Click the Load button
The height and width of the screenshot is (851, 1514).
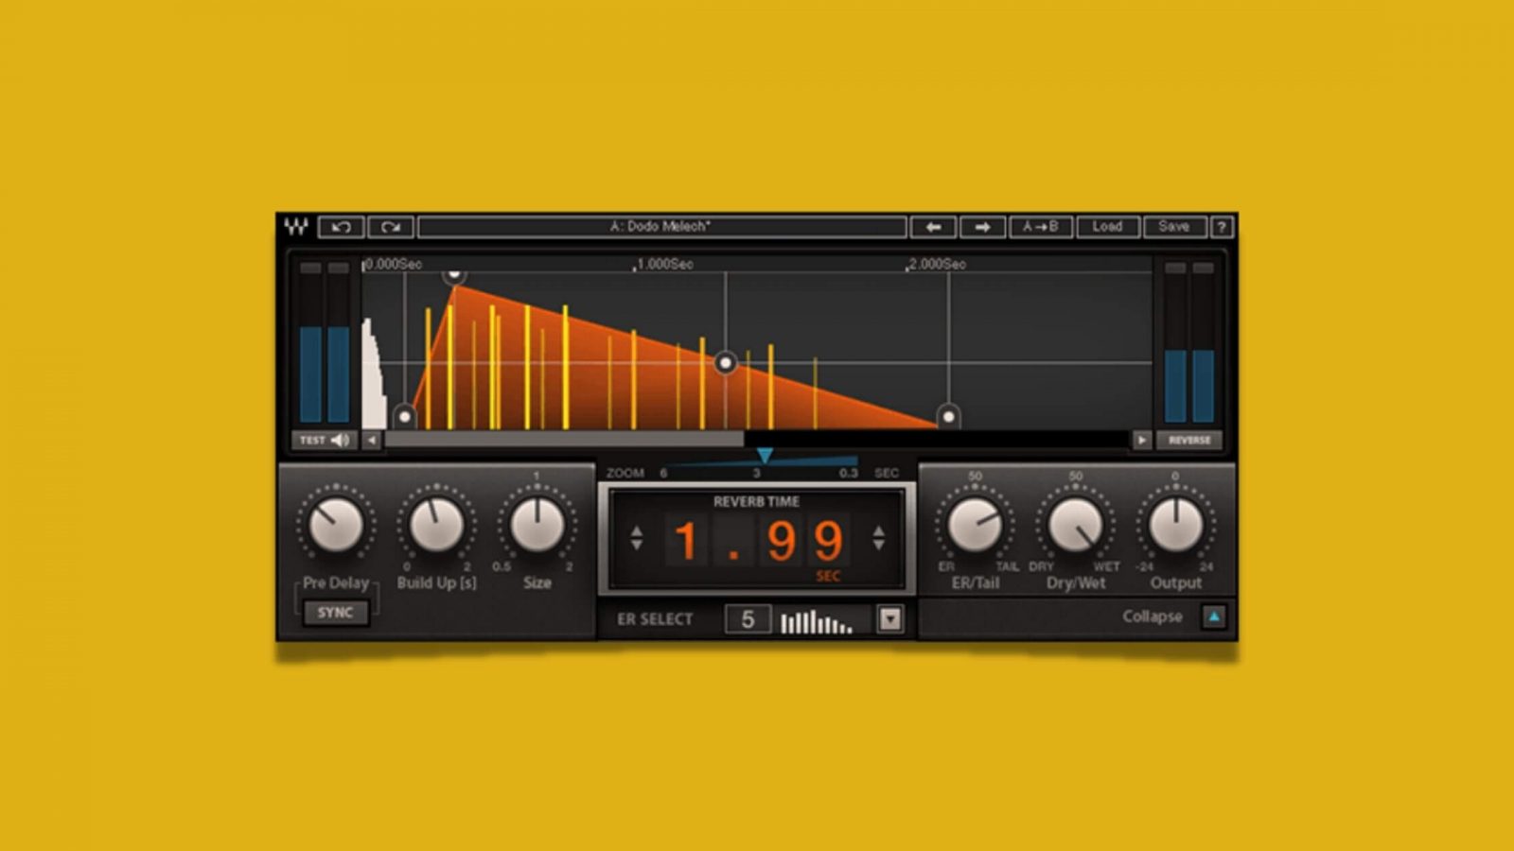(1107, 227)
